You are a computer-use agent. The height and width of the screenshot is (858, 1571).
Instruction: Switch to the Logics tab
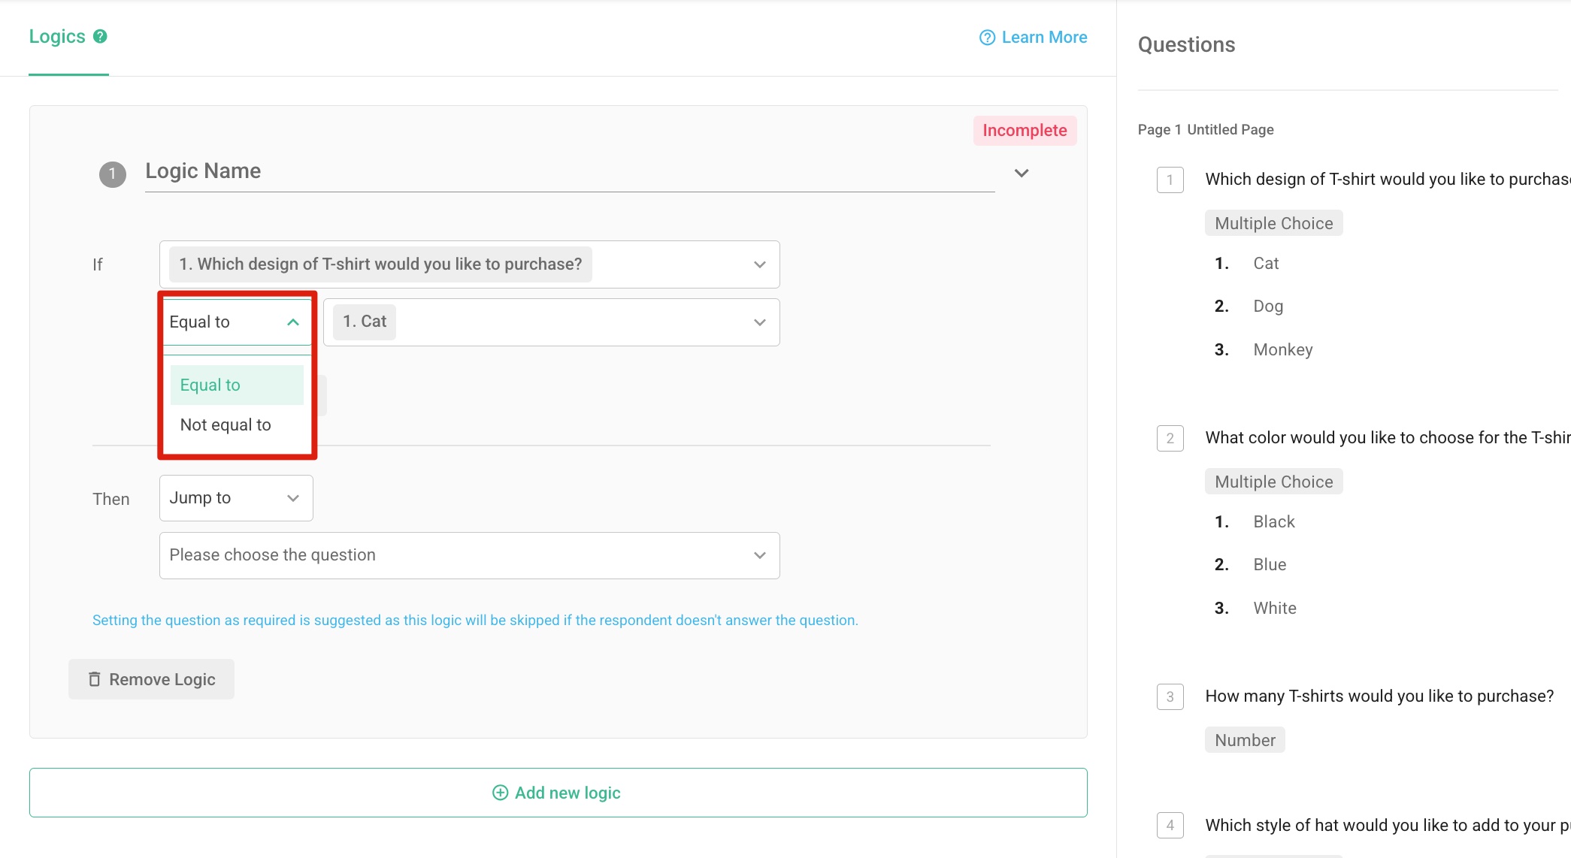point(58,35)
